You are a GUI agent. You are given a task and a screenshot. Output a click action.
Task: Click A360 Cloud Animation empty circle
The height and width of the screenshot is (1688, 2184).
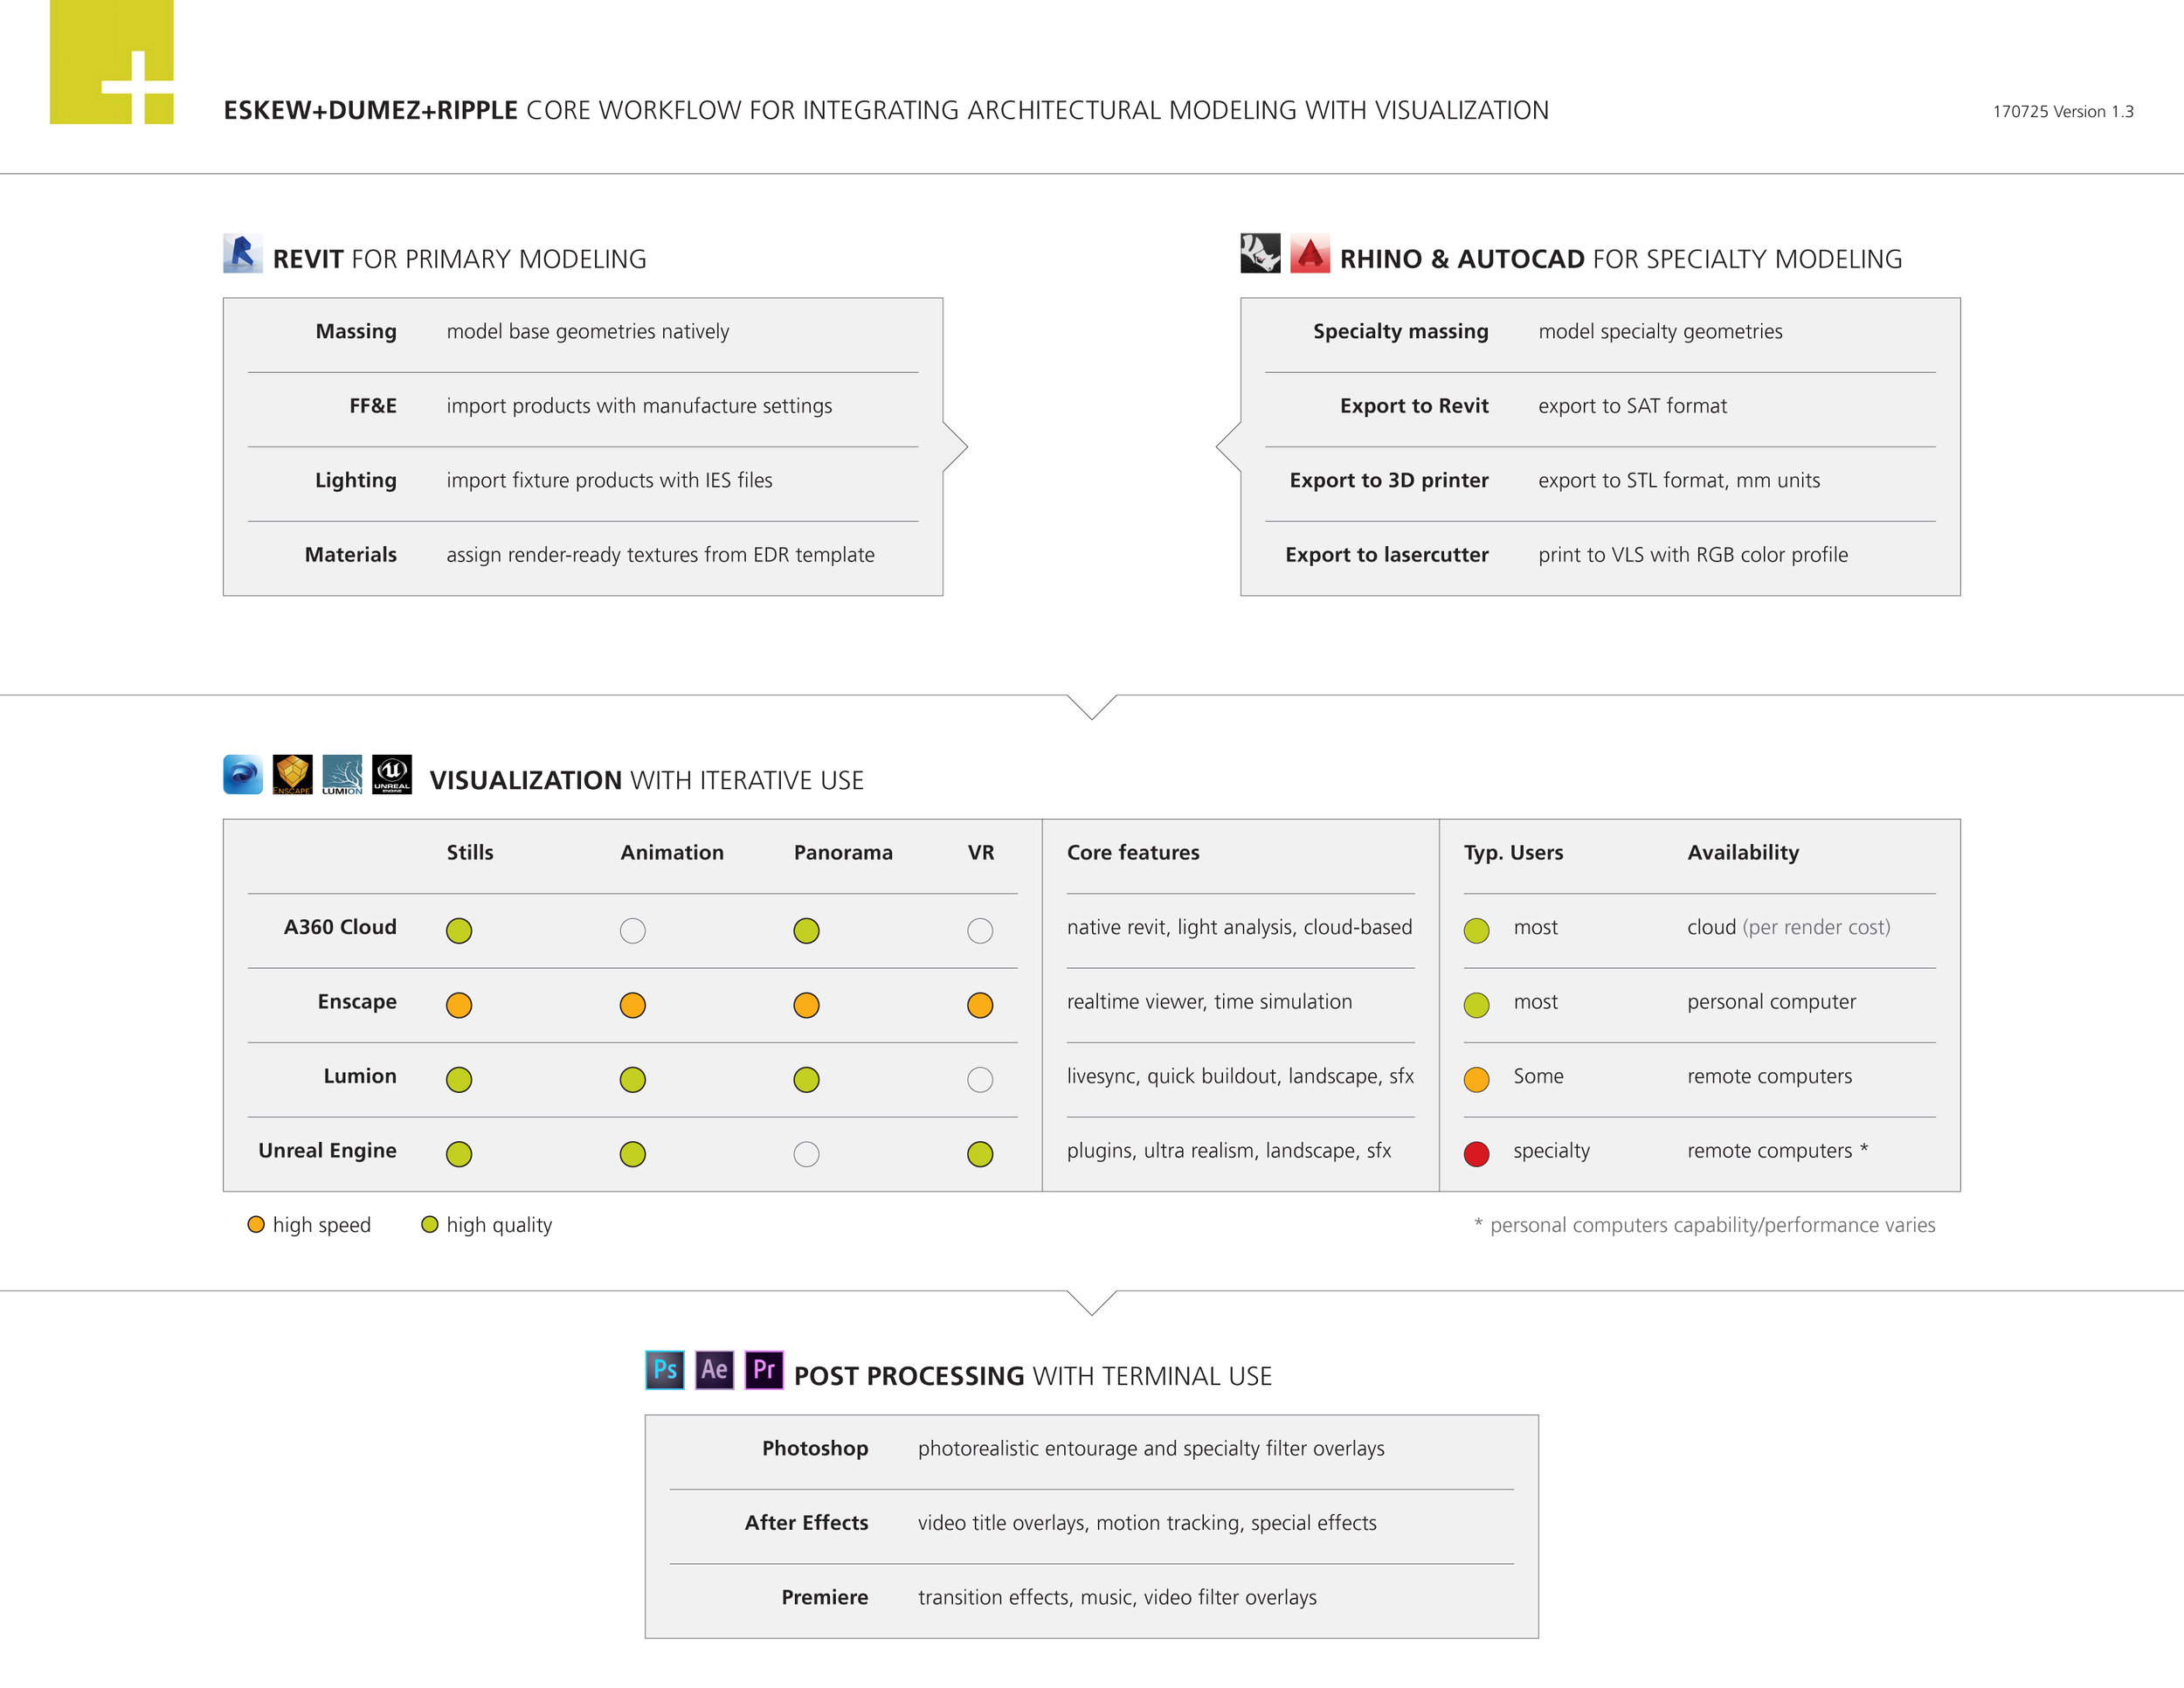[x=633, y=931]
